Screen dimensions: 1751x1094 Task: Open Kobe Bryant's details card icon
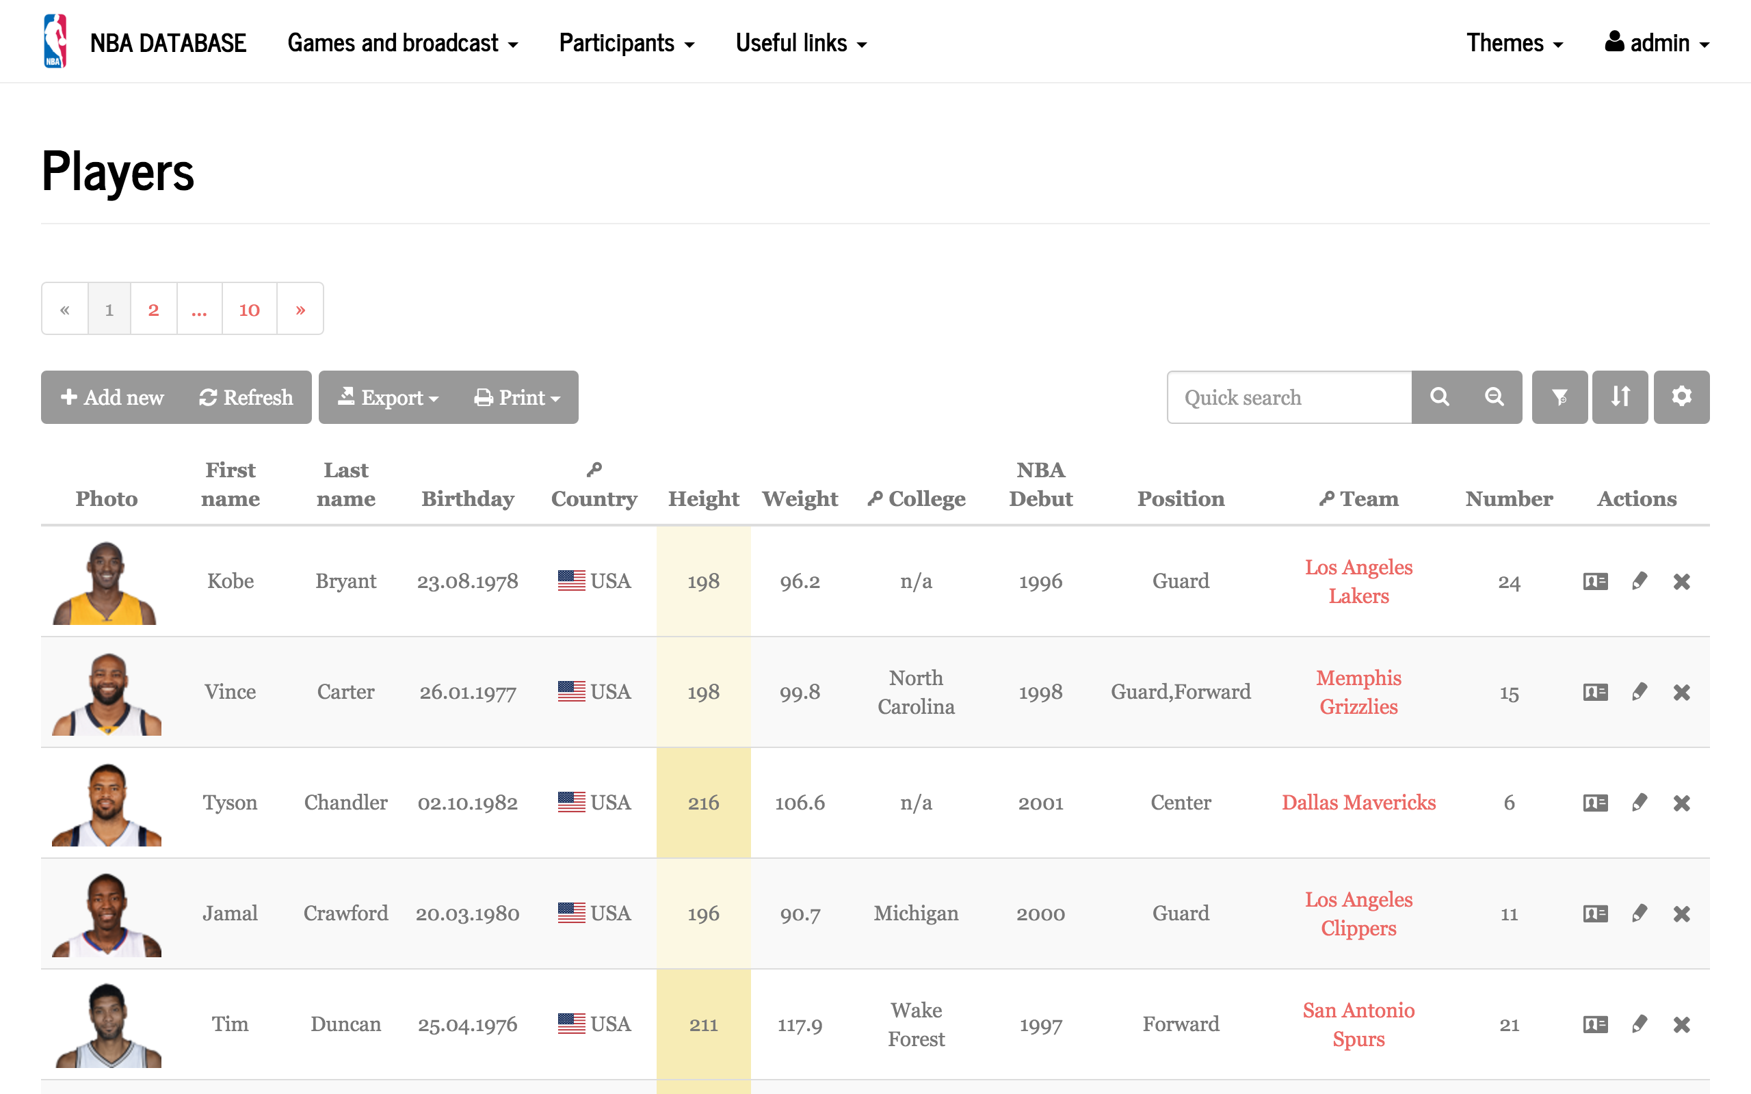point(1595,581)
